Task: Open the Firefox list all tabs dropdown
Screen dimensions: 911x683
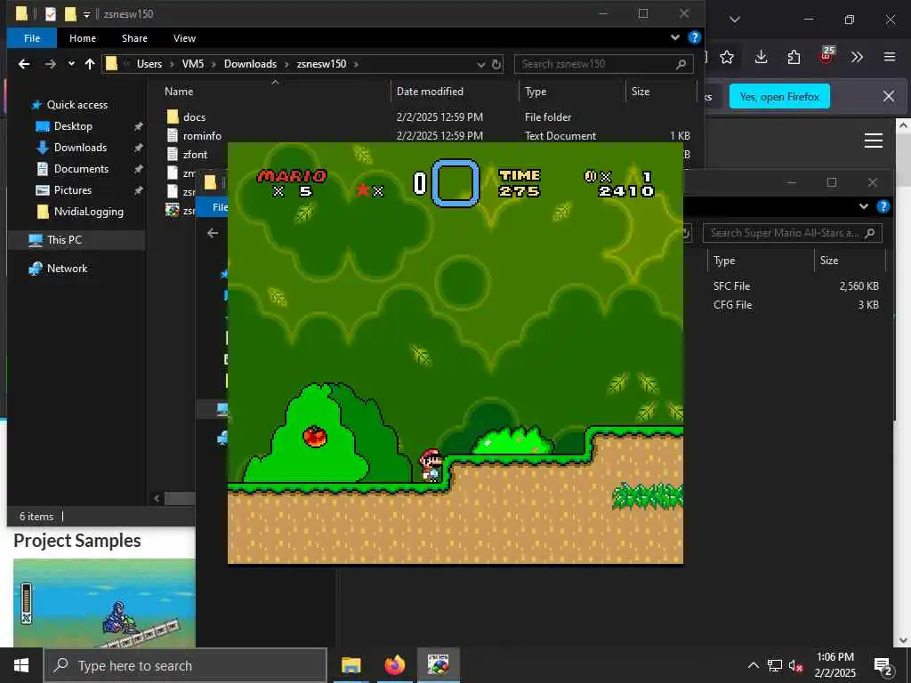Action: coord(734,20)
